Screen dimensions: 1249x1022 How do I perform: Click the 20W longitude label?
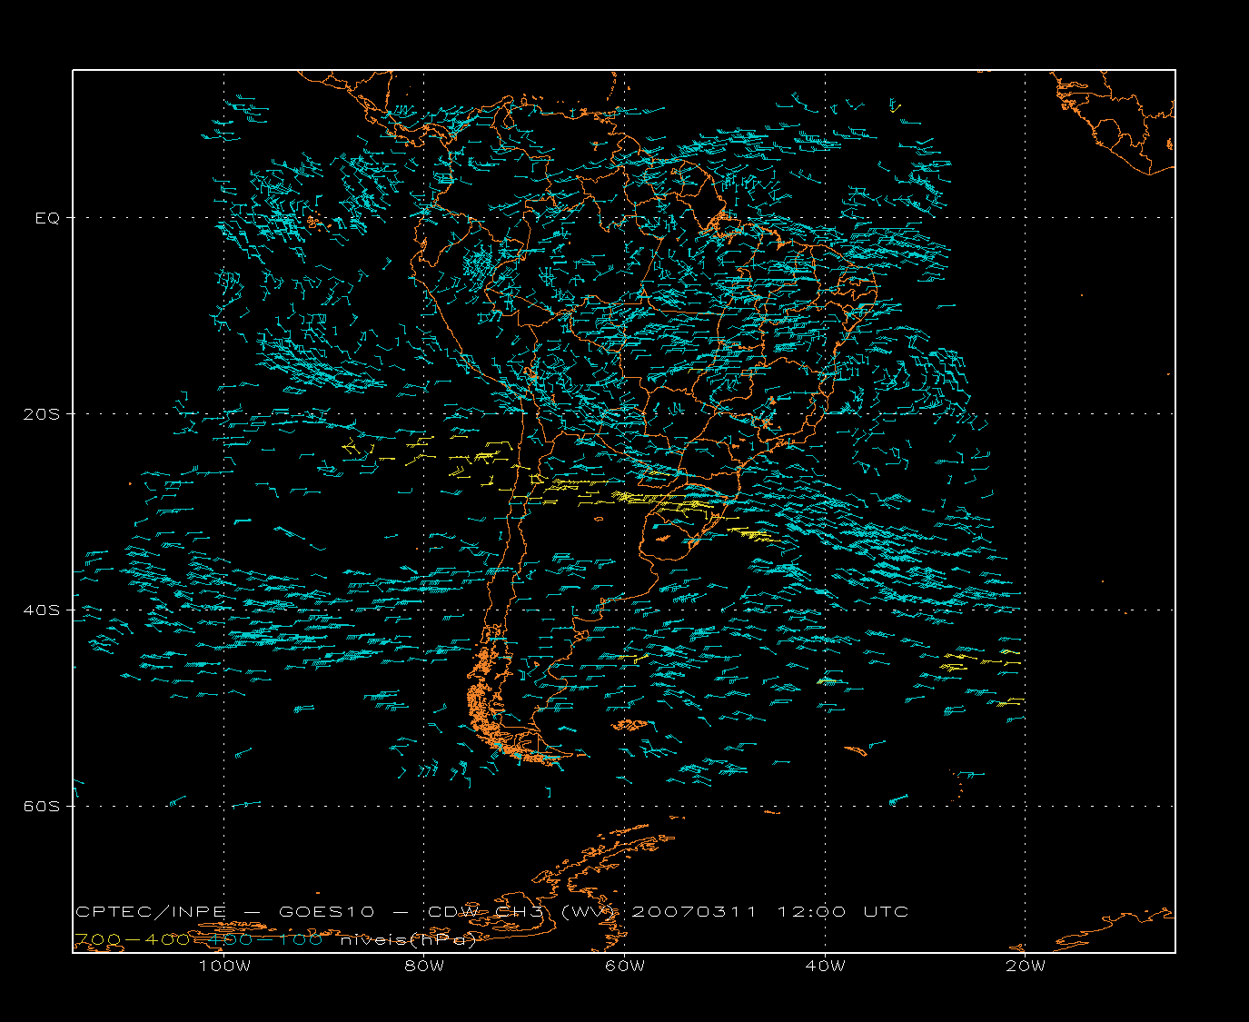point(1026,967)
